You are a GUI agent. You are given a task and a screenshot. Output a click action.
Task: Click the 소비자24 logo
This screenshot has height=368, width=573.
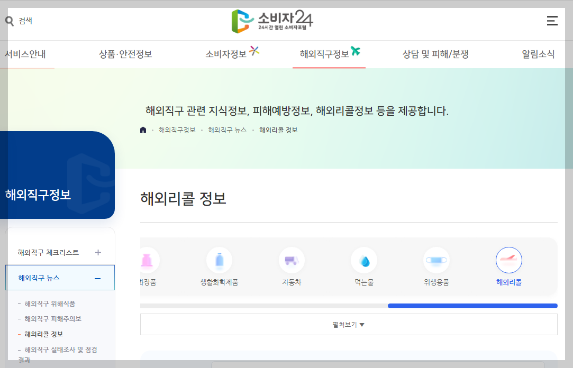[x=272, y=21]
